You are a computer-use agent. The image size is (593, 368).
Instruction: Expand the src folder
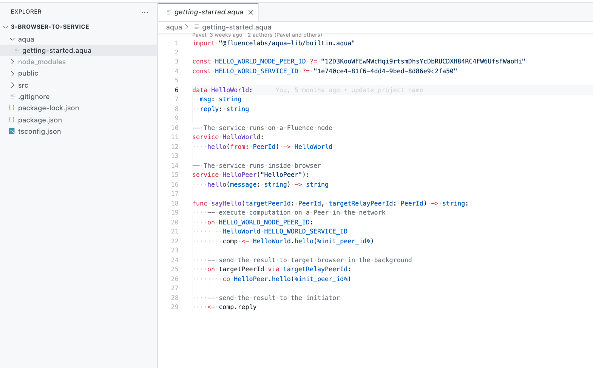click(x=12, y=85)
